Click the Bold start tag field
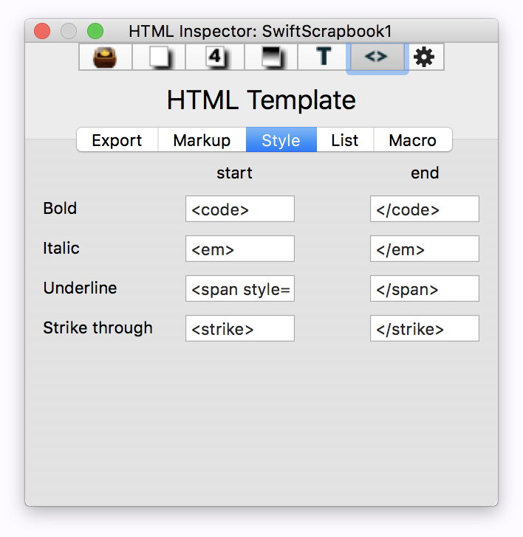523x537 pixels. tap(239, 209)
